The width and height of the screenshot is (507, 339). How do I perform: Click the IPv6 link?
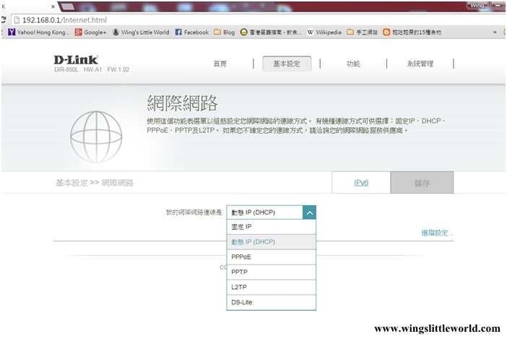tap(361, 183)
